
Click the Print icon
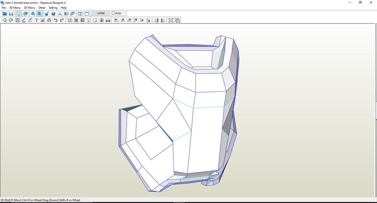point(108,20)
